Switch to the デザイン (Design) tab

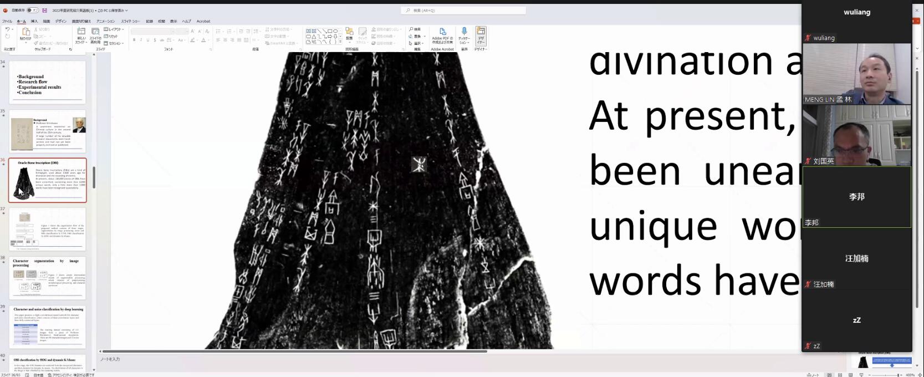coord(60,21)
